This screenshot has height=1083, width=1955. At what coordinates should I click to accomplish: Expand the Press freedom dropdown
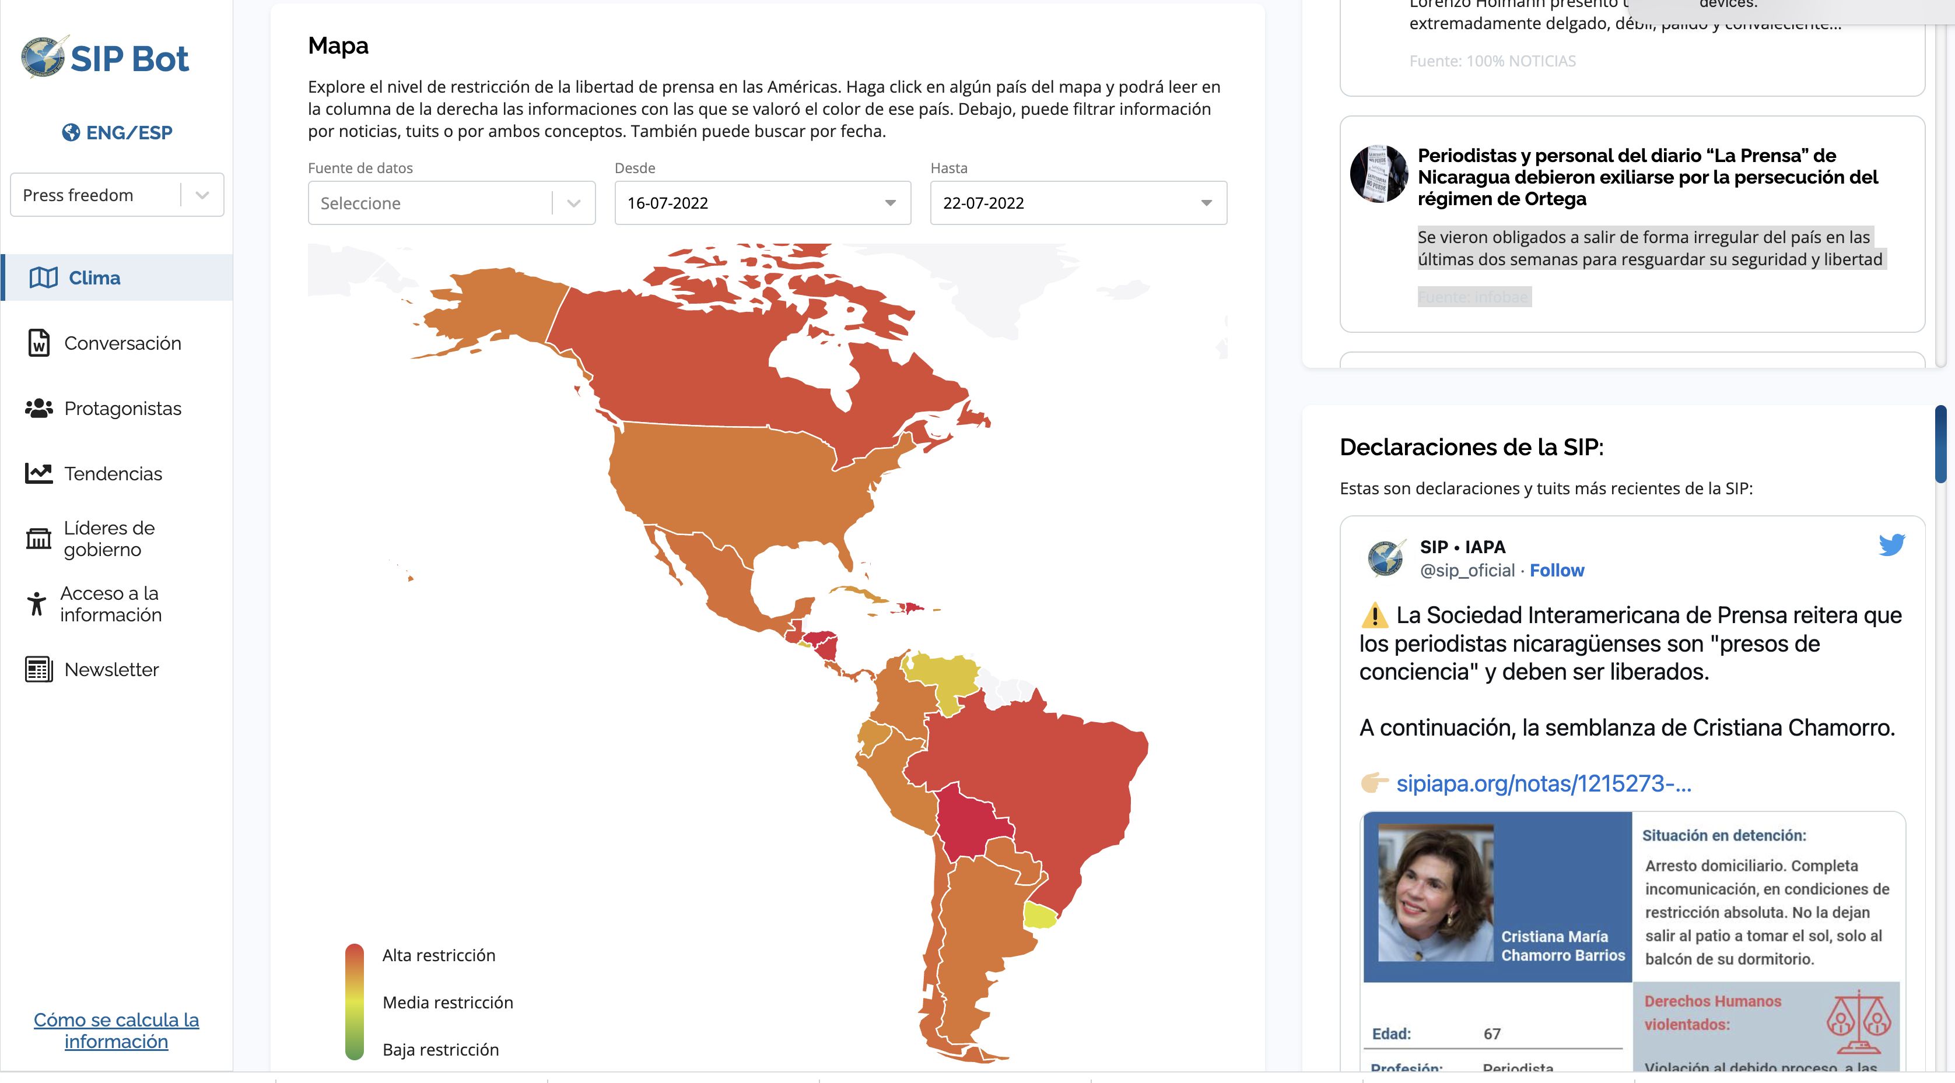click(117, 195)
